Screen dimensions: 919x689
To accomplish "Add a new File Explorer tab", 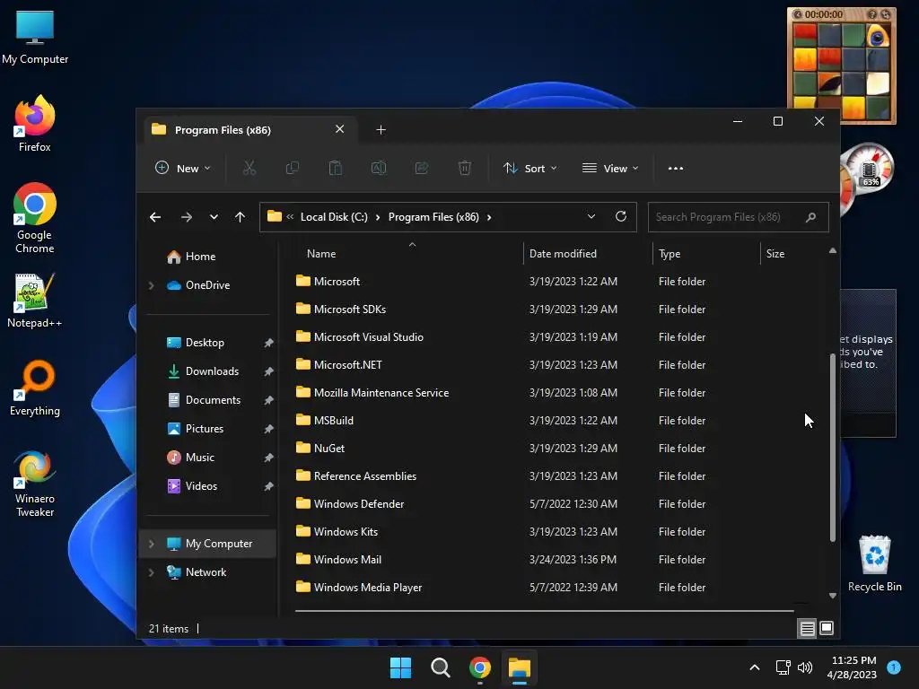I will 381,129.
